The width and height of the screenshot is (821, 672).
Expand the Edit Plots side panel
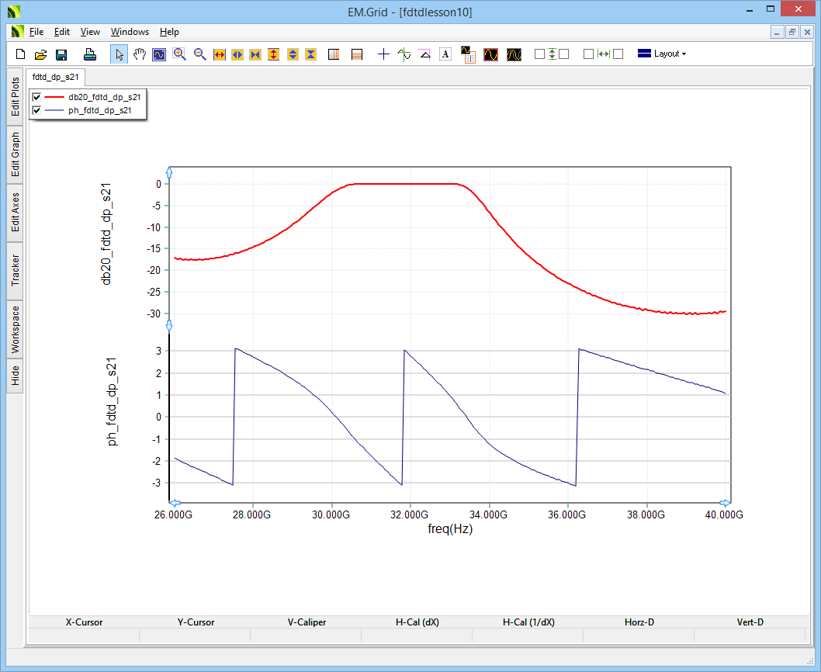[15, 97]
